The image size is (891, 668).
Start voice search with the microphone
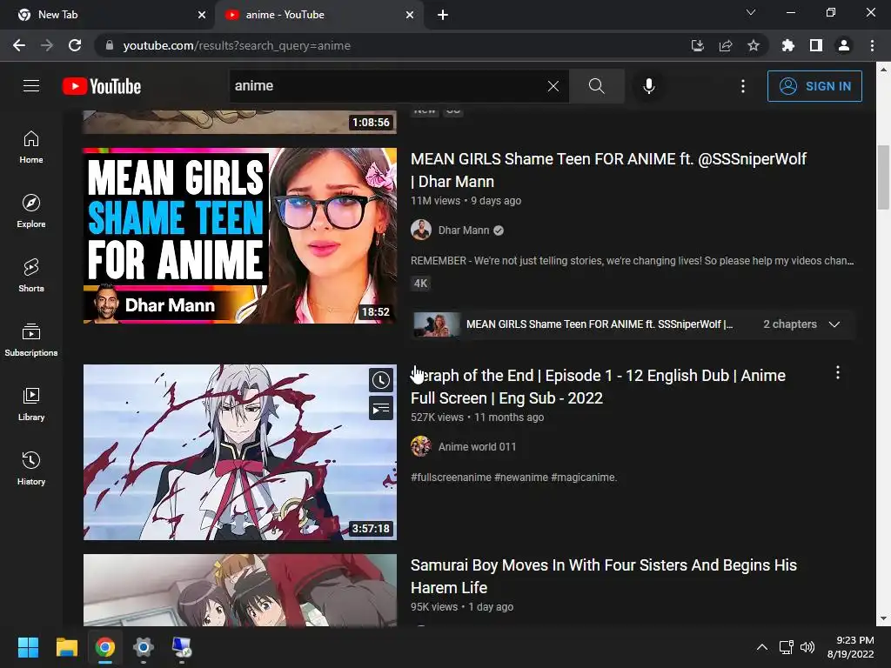point(649,86)
